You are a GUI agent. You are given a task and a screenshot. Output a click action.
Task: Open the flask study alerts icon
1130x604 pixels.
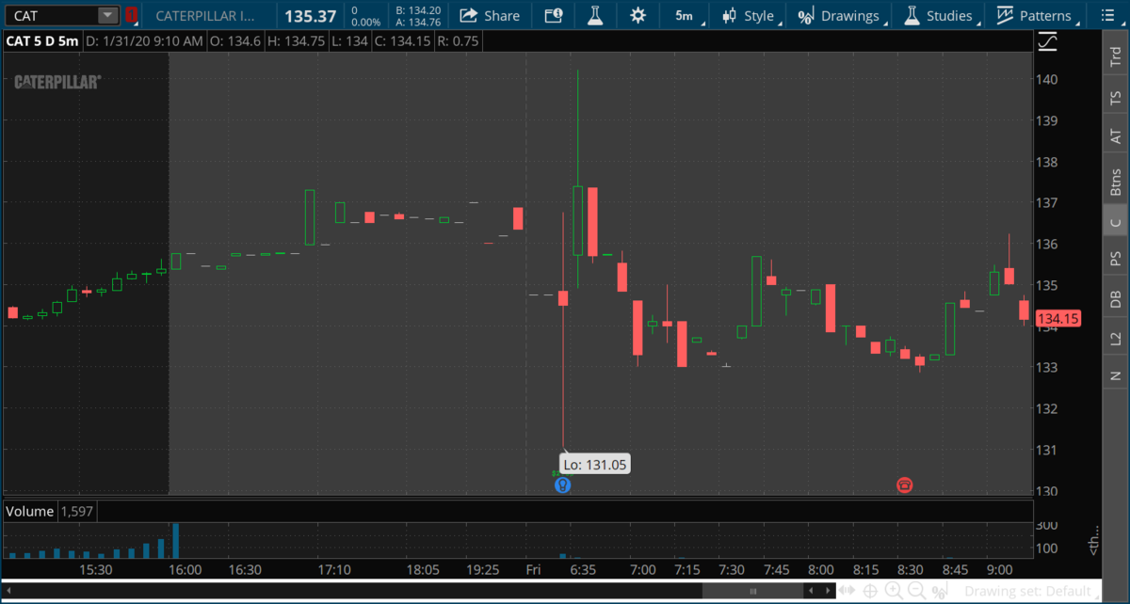point(594,15)
